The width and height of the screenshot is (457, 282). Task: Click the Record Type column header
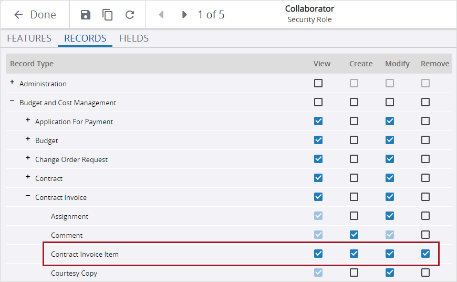coord(32,64)
